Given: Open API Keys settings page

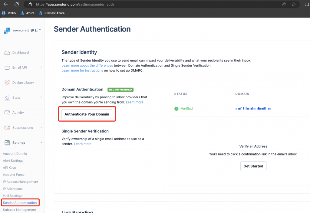Looking at the screenshot, I should (x=9, y=168).
